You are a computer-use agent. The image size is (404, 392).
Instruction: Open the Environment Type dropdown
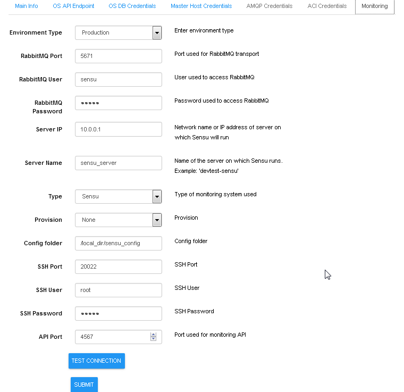[x=118, y=33]
